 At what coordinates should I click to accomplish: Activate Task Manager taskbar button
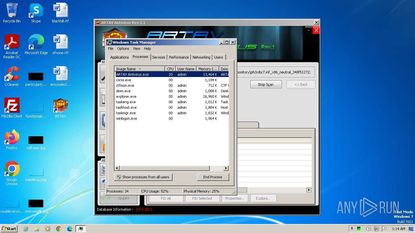(x=81, y=229)
